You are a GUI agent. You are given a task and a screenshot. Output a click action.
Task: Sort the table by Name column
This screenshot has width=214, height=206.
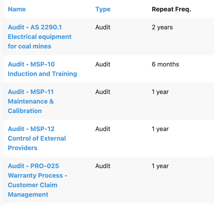coord(17,9)
